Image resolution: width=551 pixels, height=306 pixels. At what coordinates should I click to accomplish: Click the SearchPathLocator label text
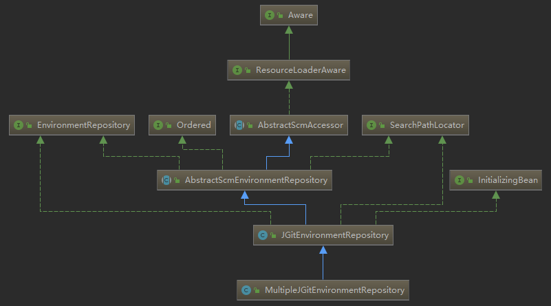(x=427, y=125)
